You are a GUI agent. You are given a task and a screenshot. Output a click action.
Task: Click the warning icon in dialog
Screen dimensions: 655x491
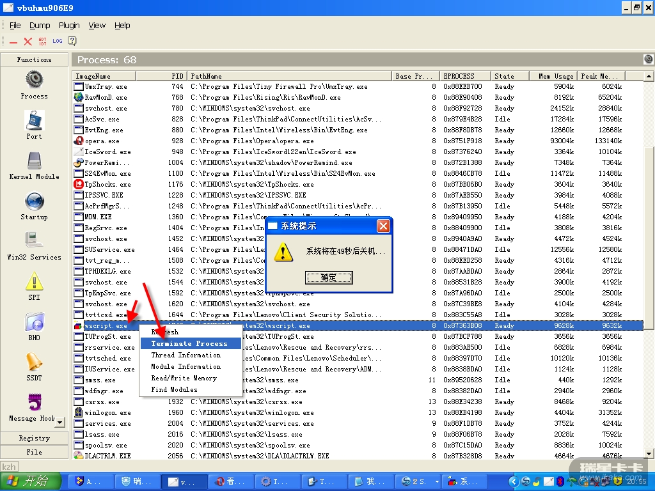pyautogui.click(x=283, y=252)
